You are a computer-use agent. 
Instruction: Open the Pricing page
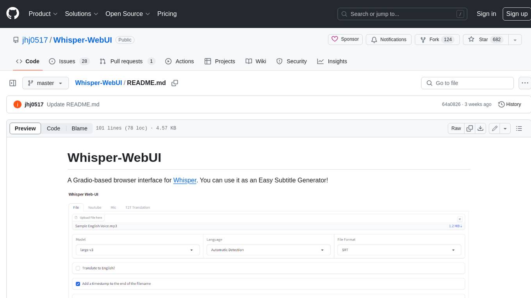pos(167,14)
